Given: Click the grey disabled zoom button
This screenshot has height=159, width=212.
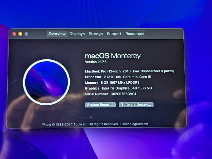Looking at the screenshot, I should (x=26, y=34).
